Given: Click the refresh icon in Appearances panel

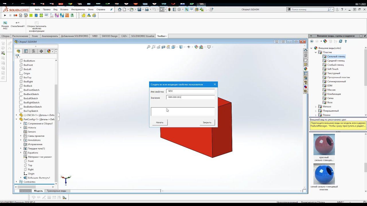Looking at the screenshot, I should [x=341, y=41].
